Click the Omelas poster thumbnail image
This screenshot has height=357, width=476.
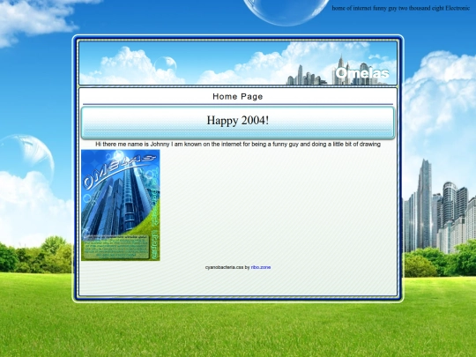(x=121, y=205)
